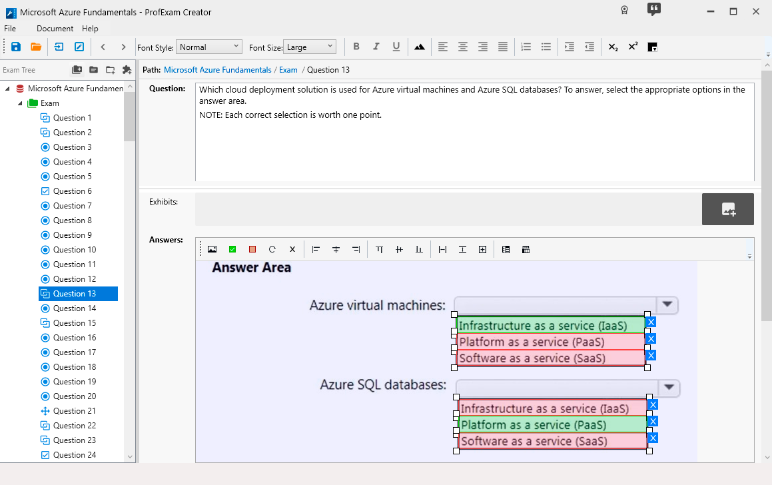Select Question 24 in exam tree
The width and height of the screenshot is (772, 485).
pyautogui.click(x=75, y=455)
